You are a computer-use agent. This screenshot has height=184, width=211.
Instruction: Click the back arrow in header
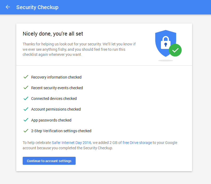(8, 7)
